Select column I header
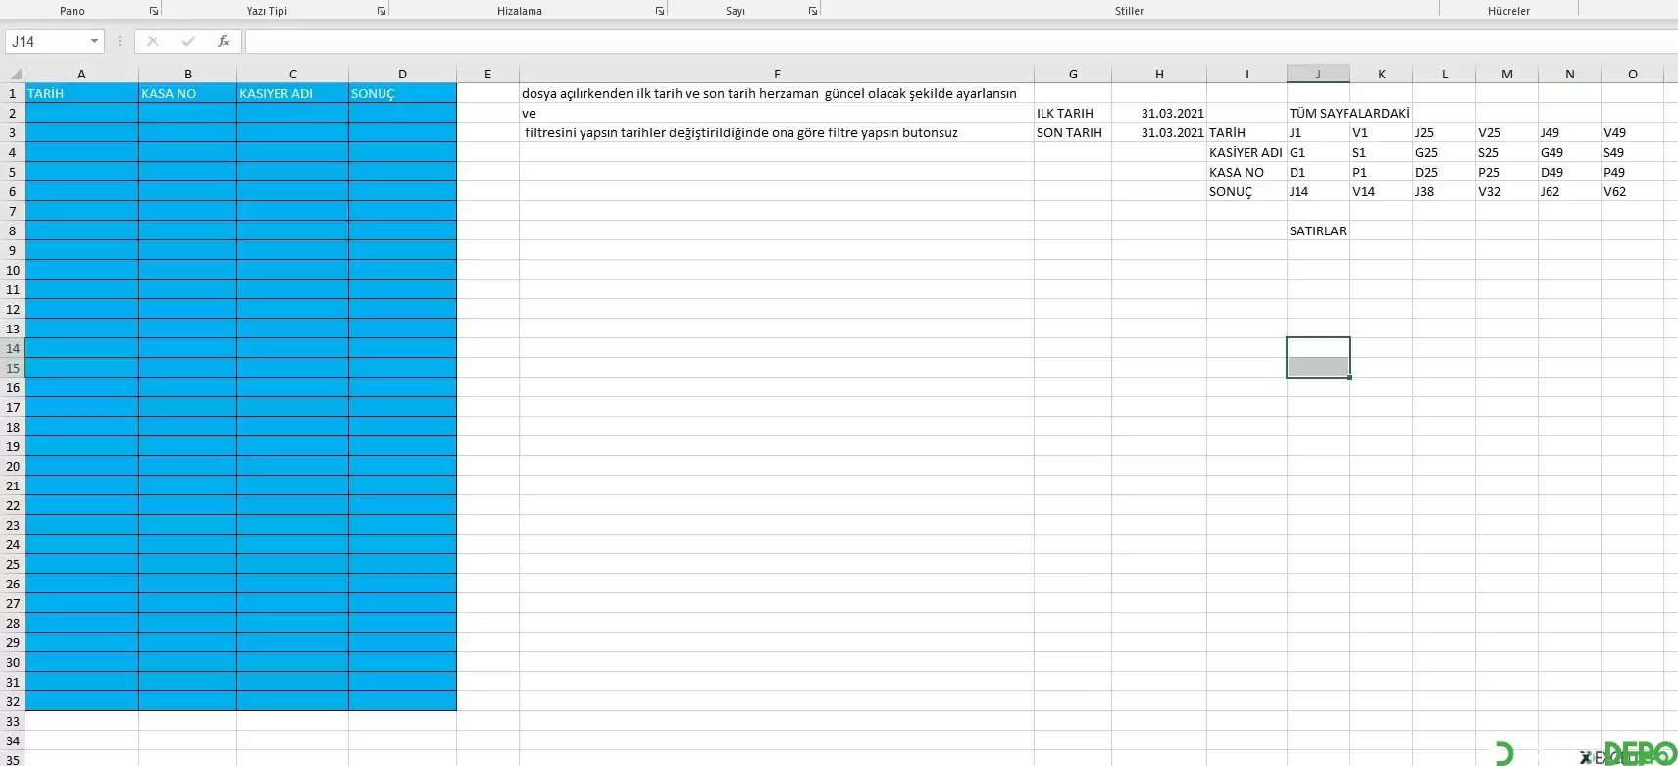 [x=1246, y=74]
